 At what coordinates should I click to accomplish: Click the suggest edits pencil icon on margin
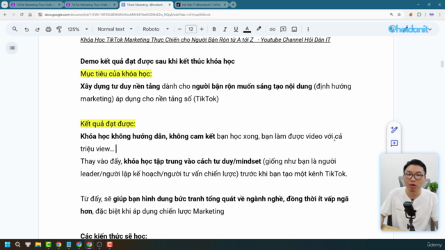[x=394, y=130]
